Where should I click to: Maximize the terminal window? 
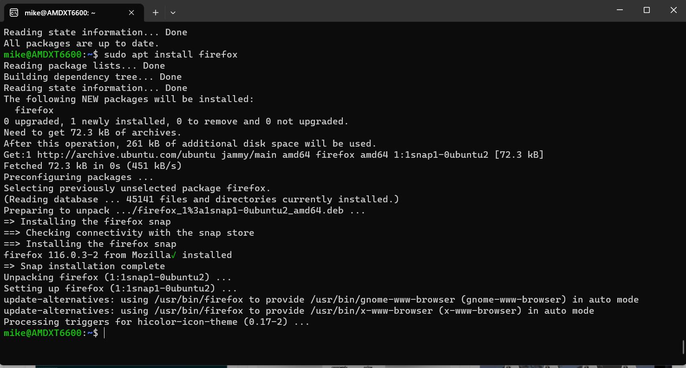[x=647, y=10]
